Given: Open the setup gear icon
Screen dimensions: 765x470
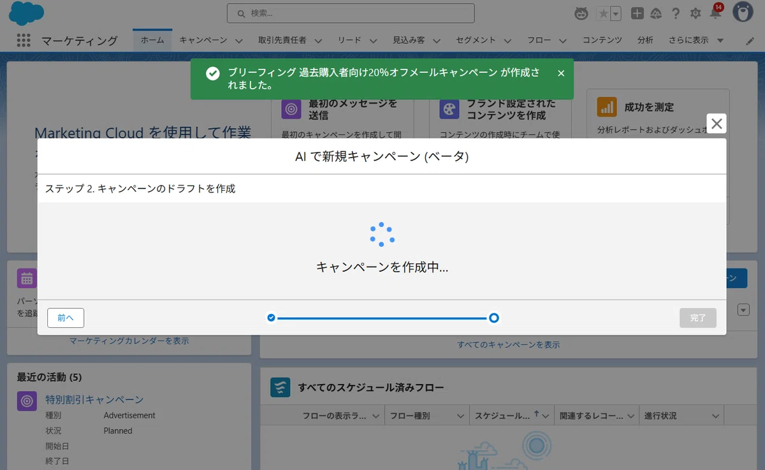Looking at the screenshot, I should (696, 13).
